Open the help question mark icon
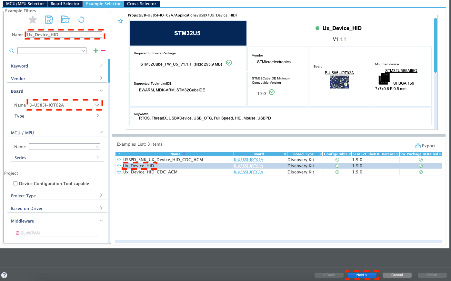 point(4,275)
